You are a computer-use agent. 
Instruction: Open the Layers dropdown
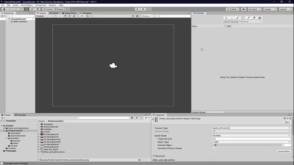click(270, 9)
